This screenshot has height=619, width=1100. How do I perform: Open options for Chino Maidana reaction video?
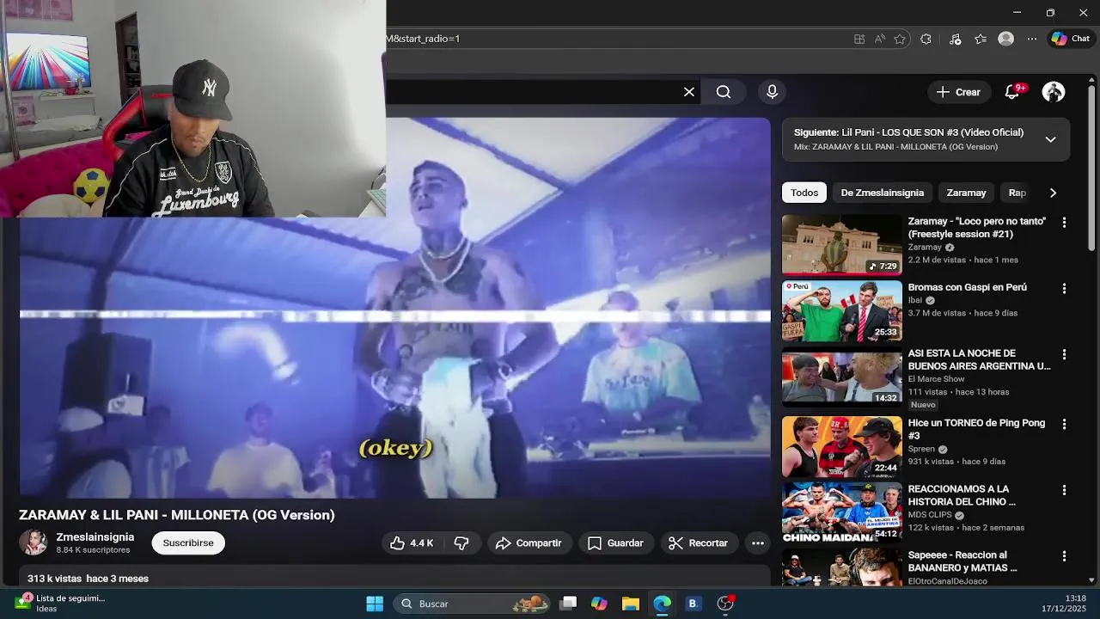[1064, 491]
